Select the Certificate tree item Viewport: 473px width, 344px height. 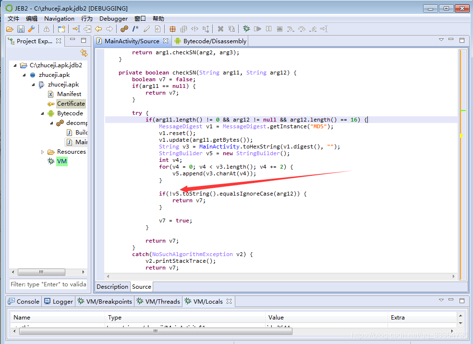(x=71, y=104)
